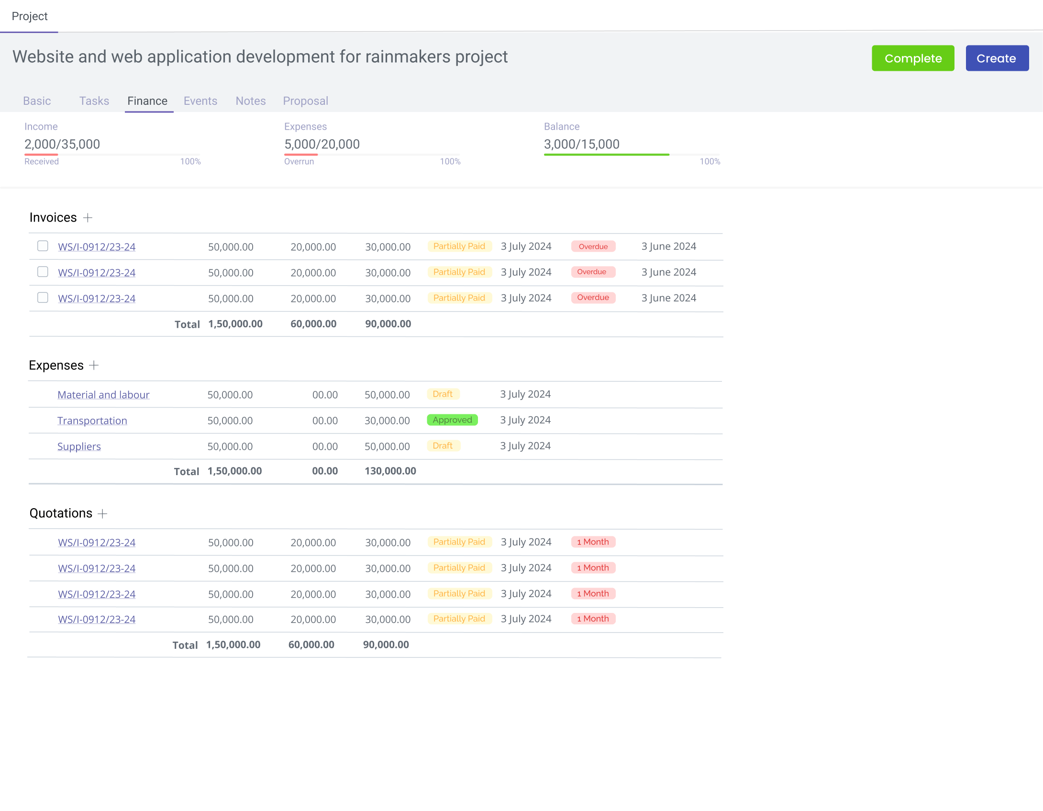Click the Draft badge in Suppliers row
1043x811 pixels.
point(443,446)
